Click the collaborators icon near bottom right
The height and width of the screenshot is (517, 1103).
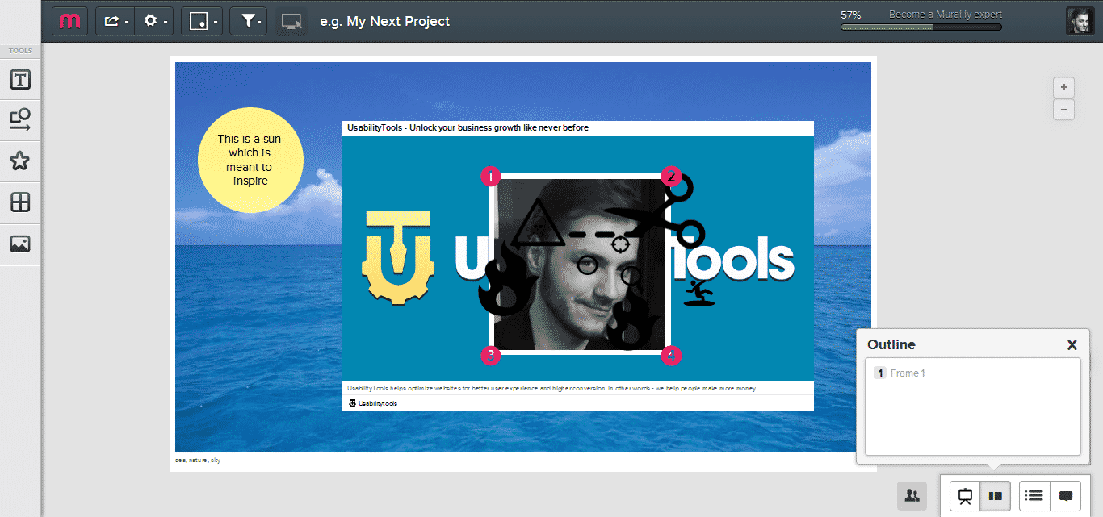click(x=912, y=496)
